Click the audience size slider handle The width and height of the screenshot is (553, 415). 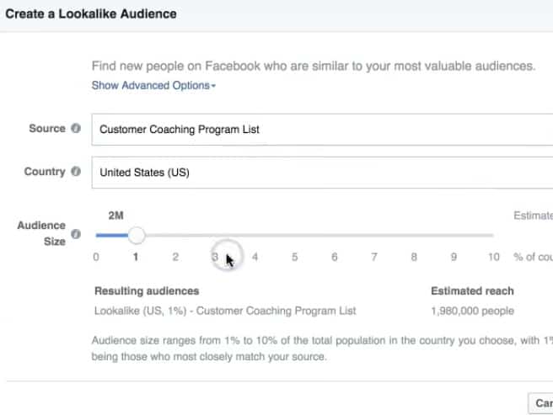point(136,236)
